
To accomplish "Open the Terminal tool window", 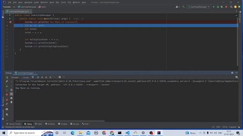I will tap(63, 124).
